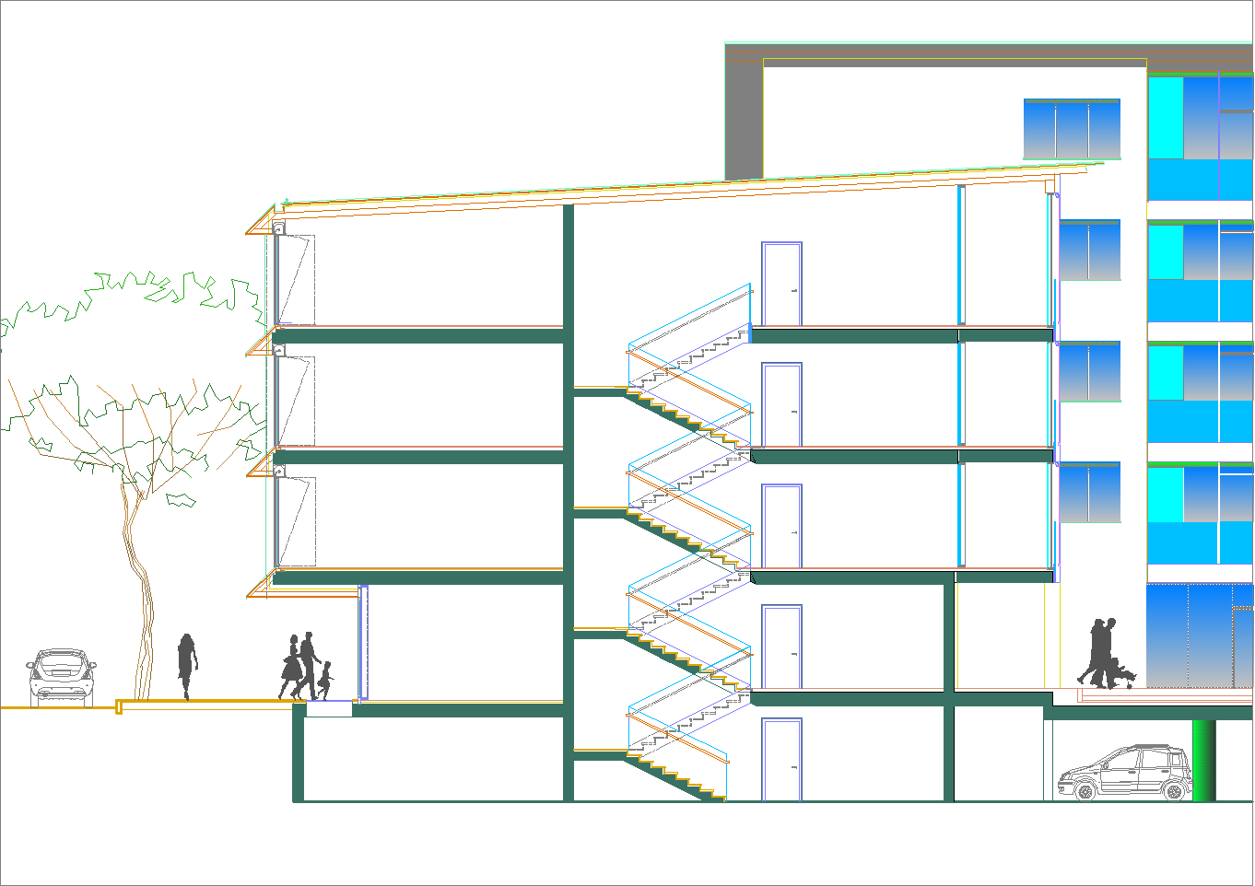Click the parked car on the street
The height and width of the screenshot is (886, 1255).
point(61,677)
